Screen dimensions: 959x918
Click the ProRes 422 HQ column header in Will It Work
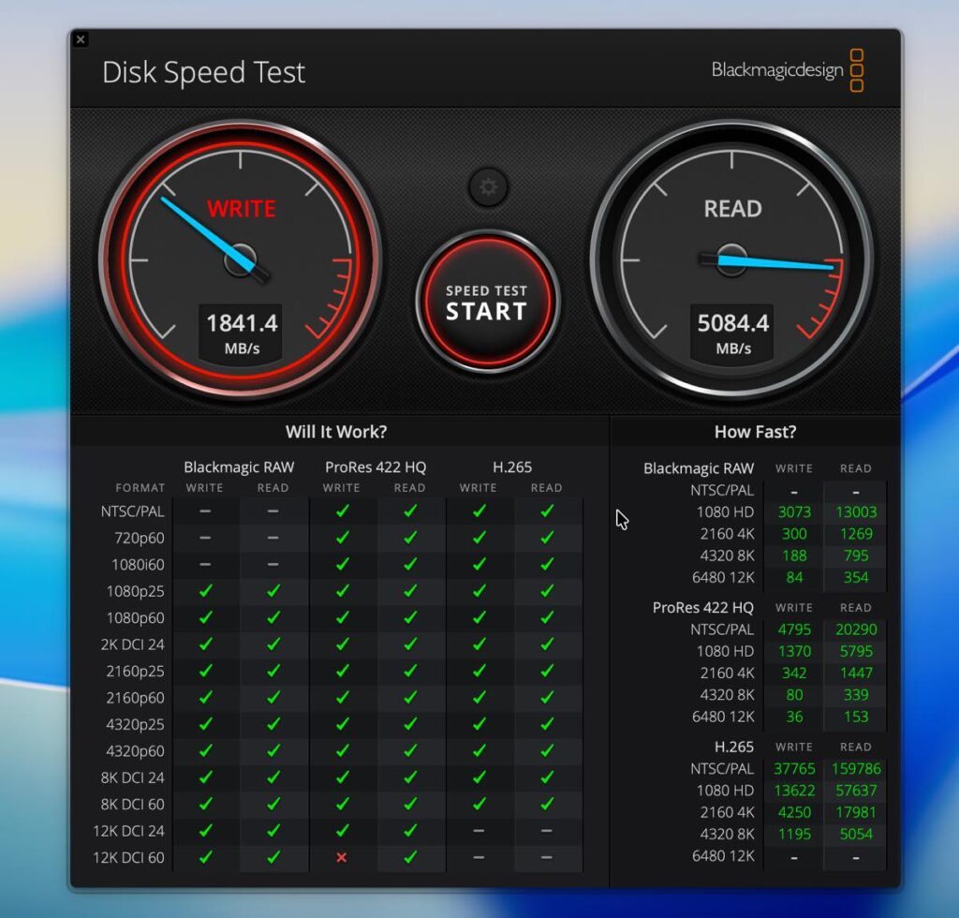376,467
